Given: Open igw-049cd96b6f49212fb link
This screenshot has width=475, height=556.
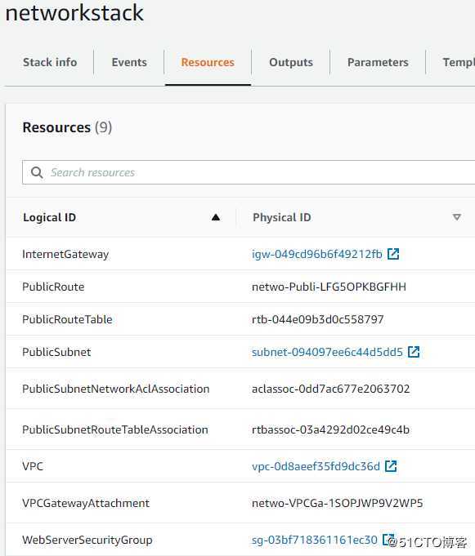Looking at the screenshot, I should point(317,254).
